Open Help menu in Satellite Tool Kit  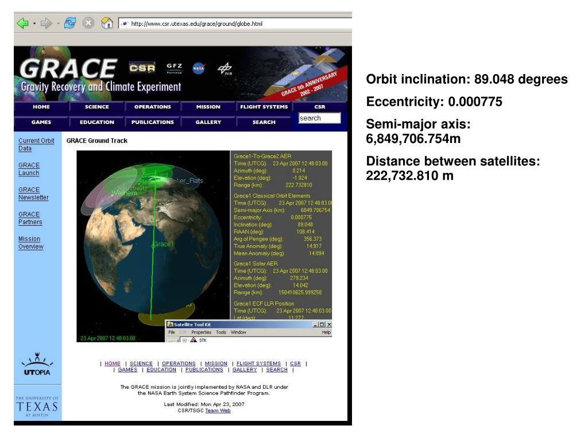coord(326,332)
